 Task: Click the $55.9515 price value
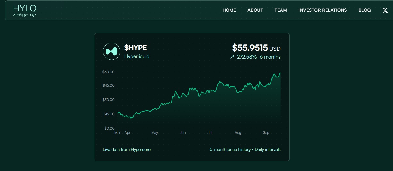[250, 48]
